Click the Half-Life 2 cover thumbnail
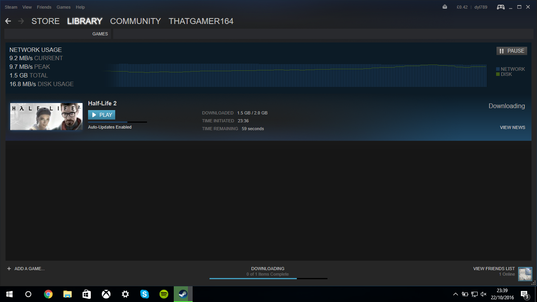The width and height of the screenshot is (537, 302). pyautogui.click(x=46, y=116)
